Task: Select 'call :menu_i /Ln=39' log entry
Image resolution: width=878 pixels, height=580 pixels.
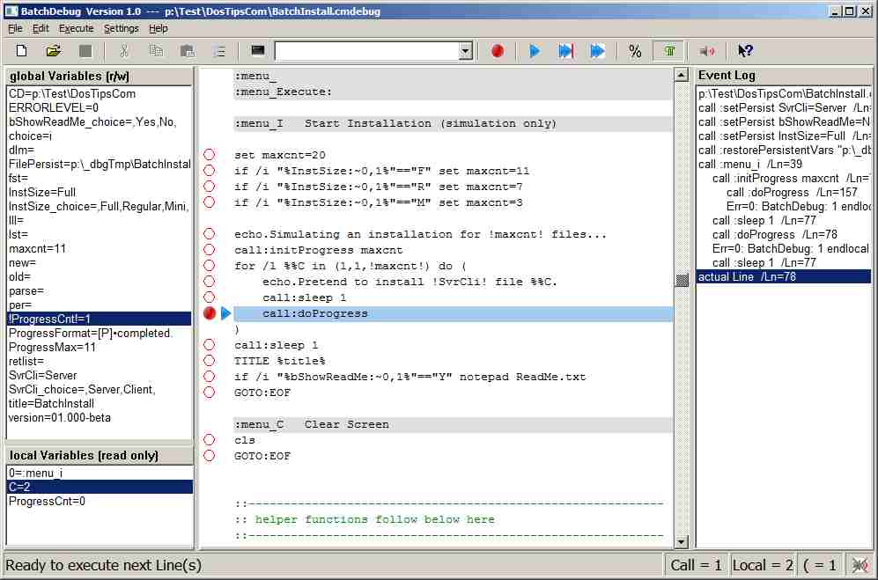Action: pyautogui.click(x=784, y=164)
